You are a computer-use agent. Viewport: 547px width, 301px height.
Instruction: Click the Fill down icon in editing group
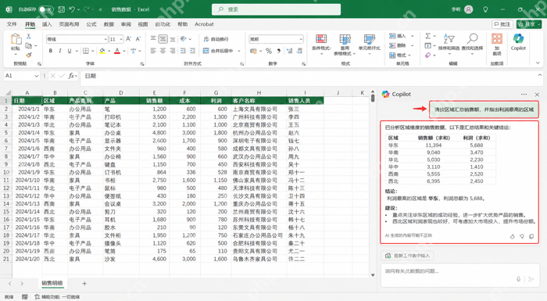pyautogui.click(x=428, y=45)
